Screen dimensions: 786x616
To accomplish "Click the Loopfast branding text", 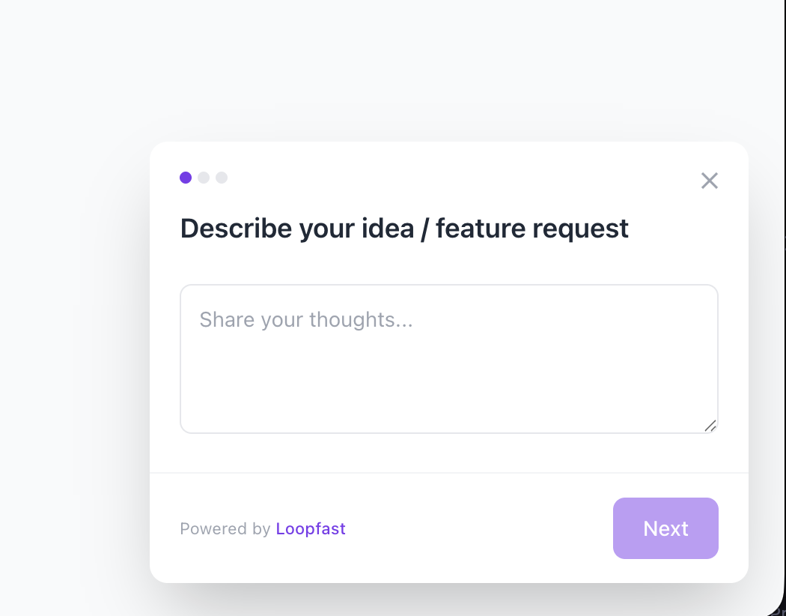I will coord(311,528).
